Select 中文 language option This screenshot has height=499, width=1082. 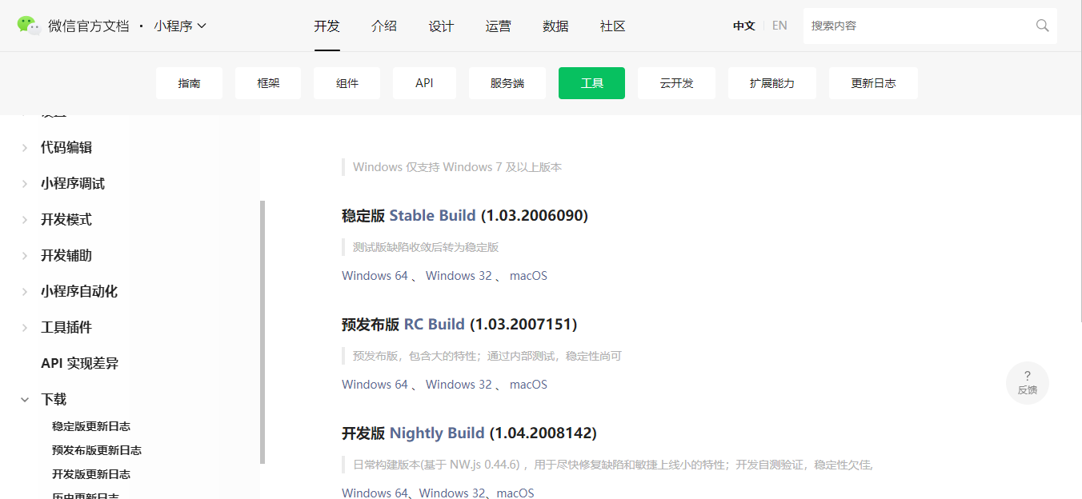pos(744,26)
